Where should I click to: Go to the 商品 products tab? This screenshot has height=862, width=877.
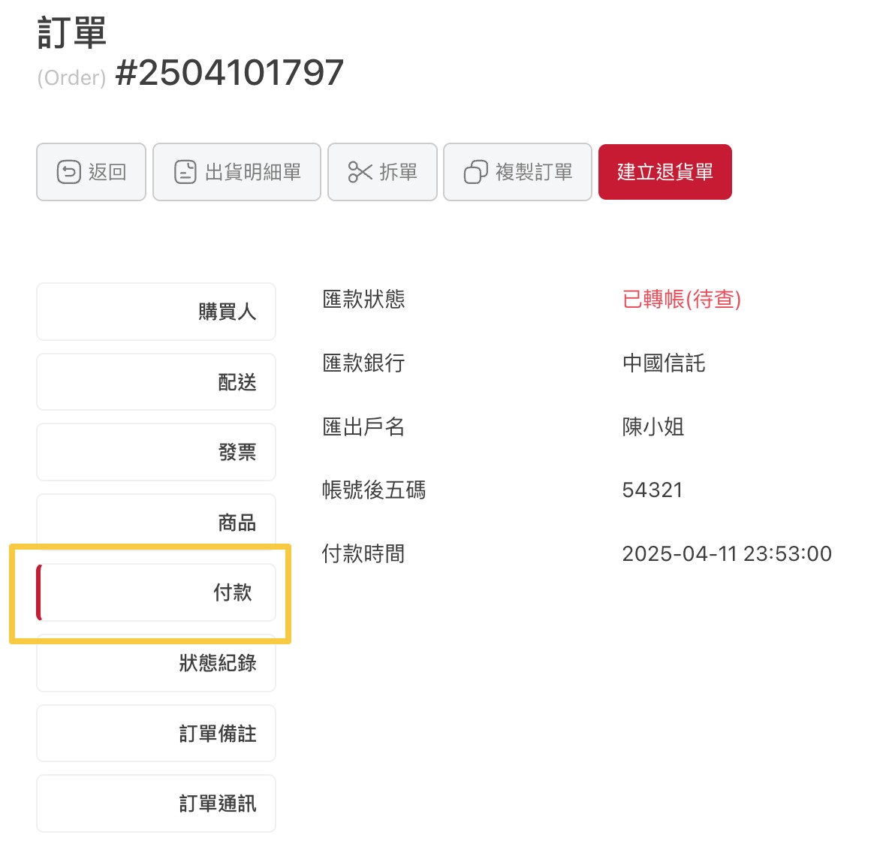tap(156, 522)
